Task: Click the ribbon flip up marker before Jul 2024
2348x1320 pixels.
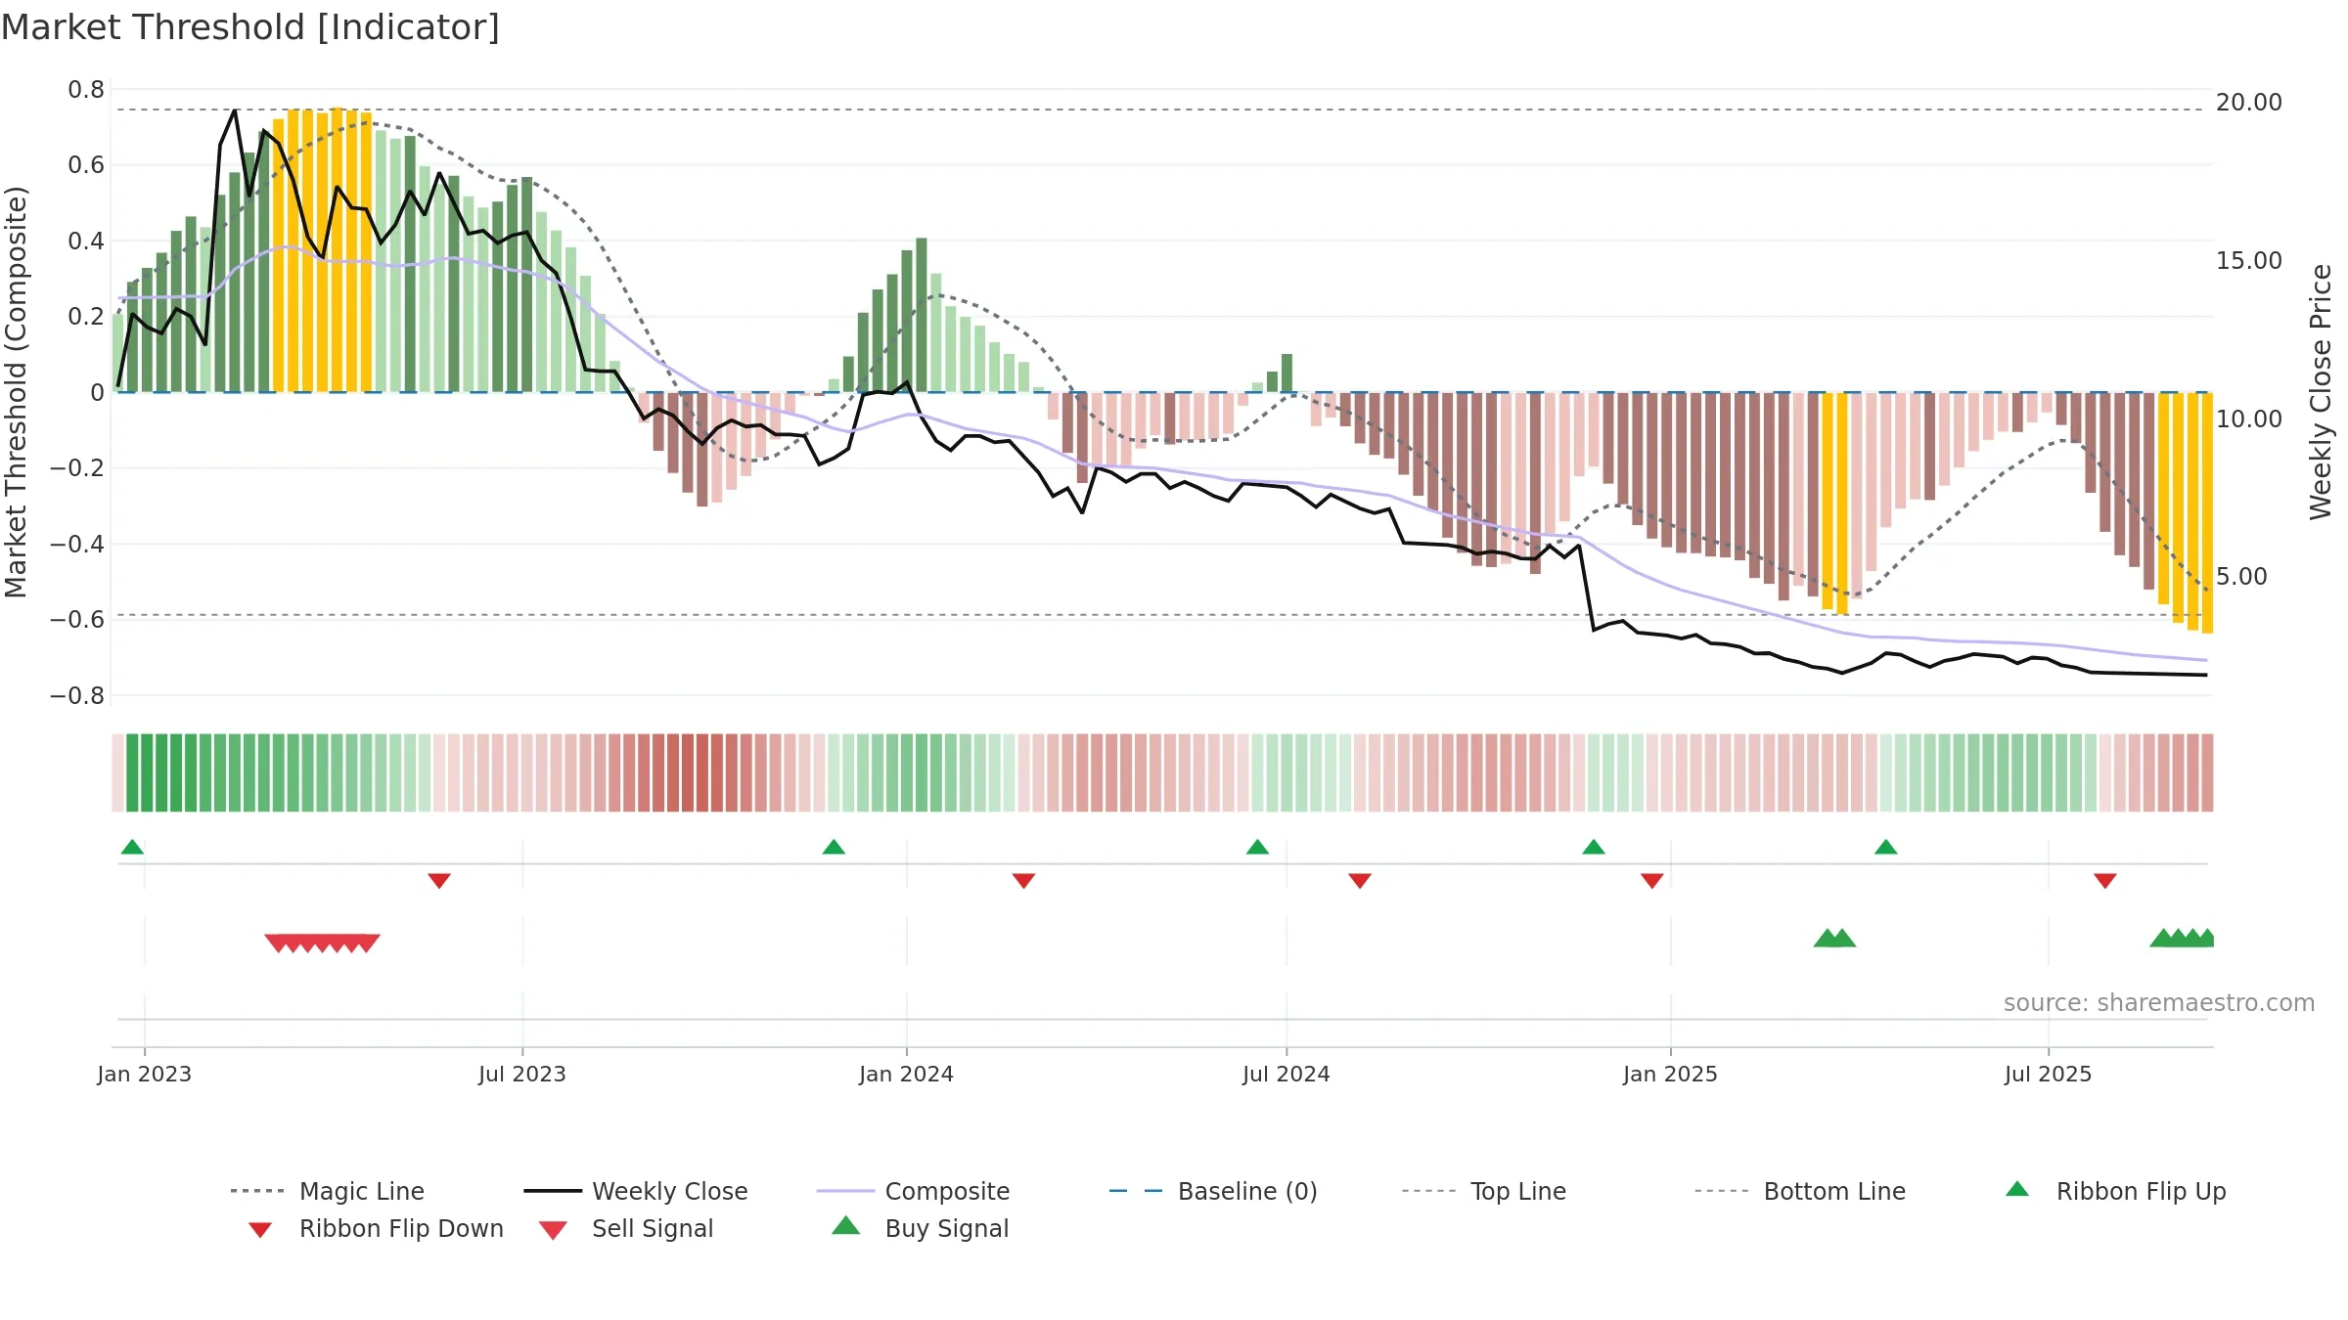Action: [1257, 847]
